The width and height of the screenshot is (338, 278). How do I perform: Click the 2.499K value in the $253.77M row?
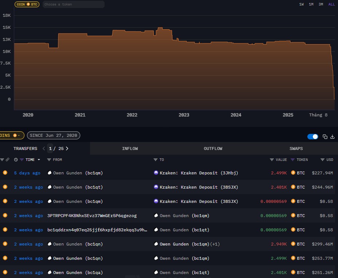pyautogui.click(x=279, y=258)
